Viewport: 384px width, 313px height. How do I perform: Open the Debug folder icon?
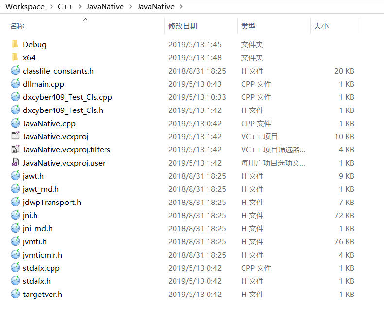coord(15,44)
